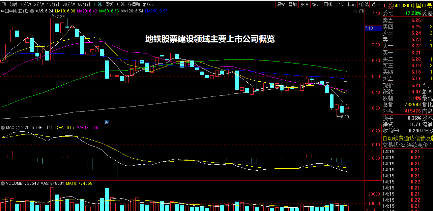Select the 买二 6.20 order book row
Viewport: 433px width, 211px height.
pos(407,59)
